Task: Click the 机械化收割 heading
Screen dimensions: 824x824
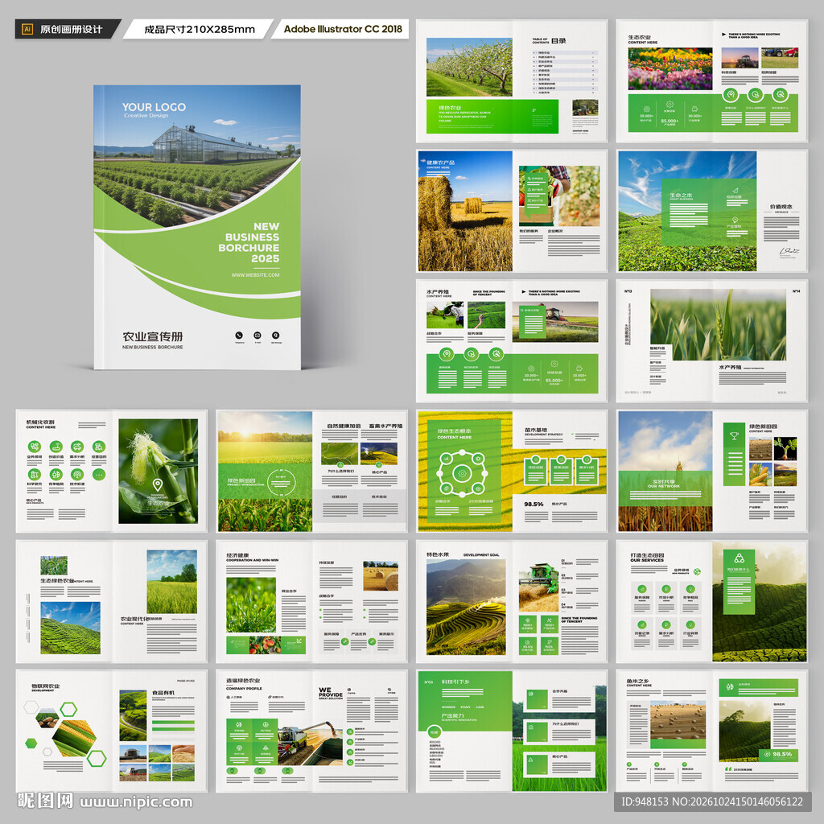Action: click(40, 422)
